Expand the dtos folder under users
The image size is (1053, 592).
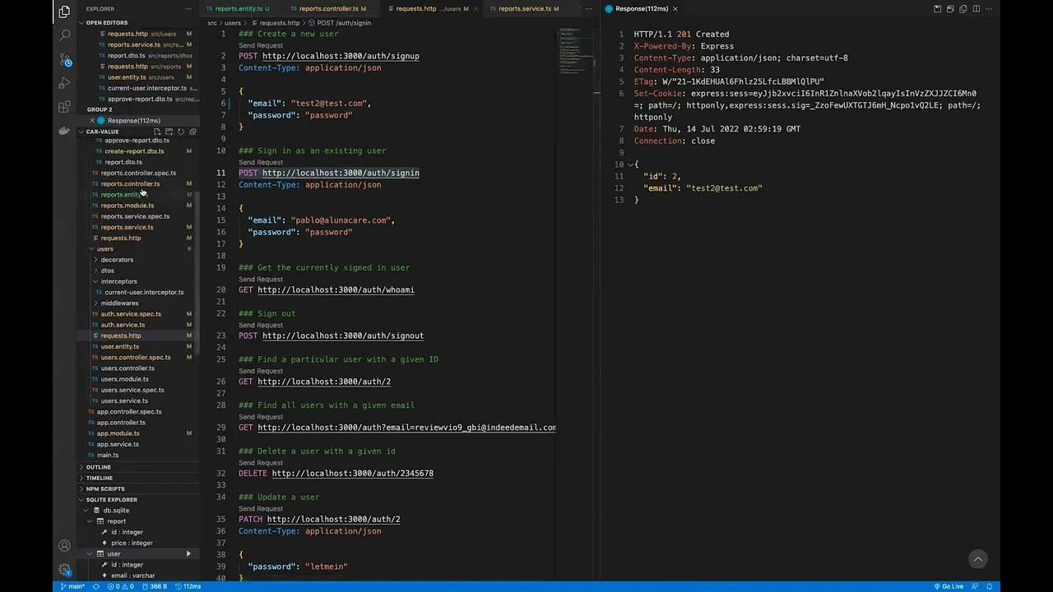[x=107, y=271]
